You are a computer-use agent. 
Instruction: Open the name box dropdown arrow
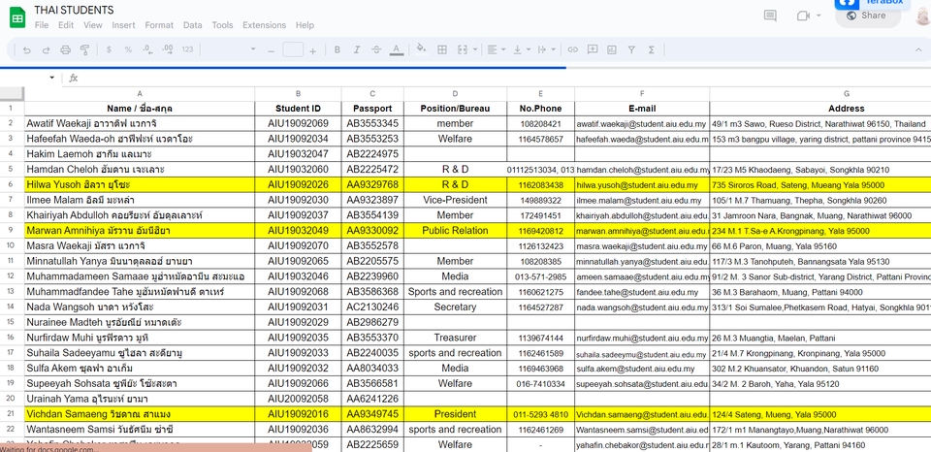tap(52, 78)
